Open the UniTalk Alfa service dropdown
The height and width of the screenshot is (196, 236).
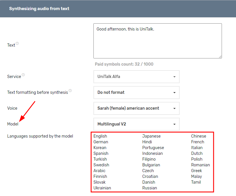point(136,77)
